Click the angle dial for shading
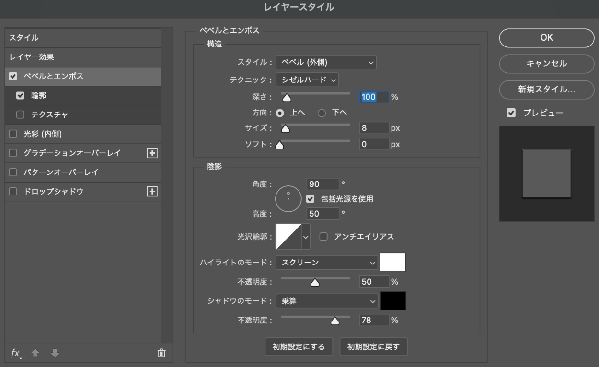The width and height of the screenshot is (599, 367). coord(288,199)
